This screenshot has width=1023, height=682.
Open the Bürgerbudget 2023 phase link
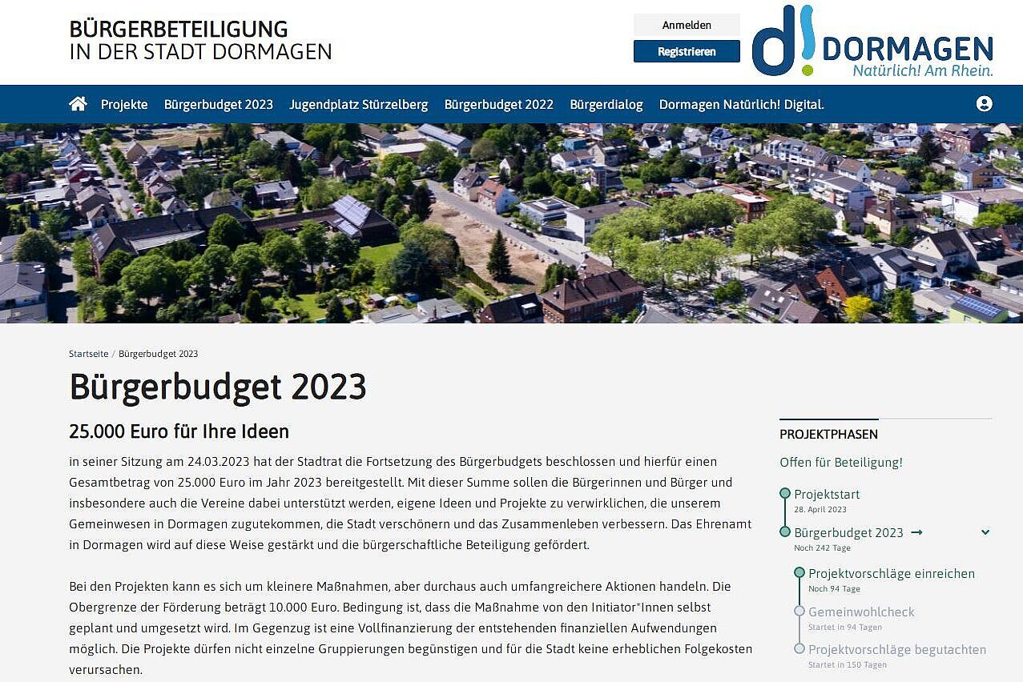[848, 532]
